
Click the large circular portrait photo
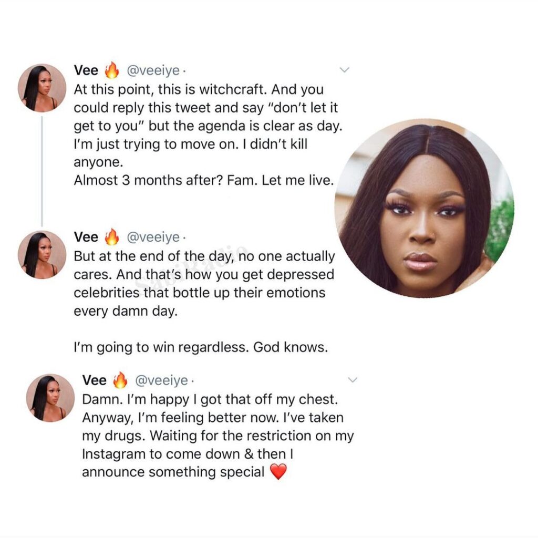point(424,208)
